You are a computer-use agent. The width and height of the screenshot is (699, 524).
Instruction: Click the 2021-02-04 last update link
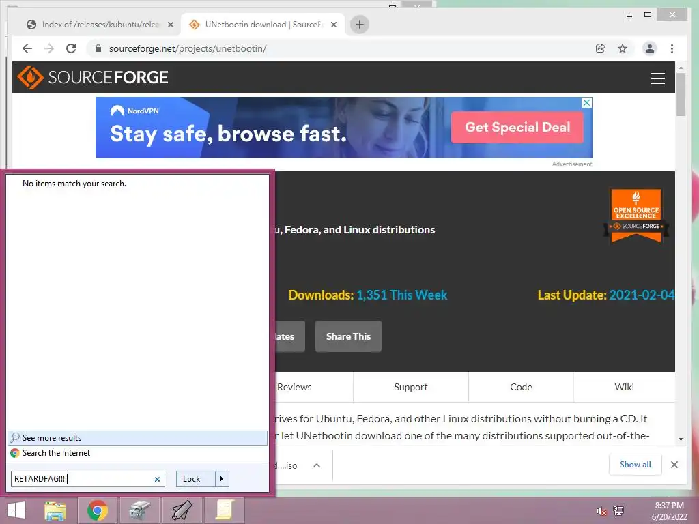[642, 295]
